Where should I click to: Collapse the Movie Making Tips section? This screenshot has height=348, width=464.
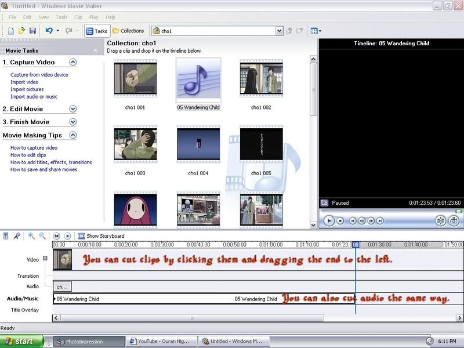tap(73, 135)
